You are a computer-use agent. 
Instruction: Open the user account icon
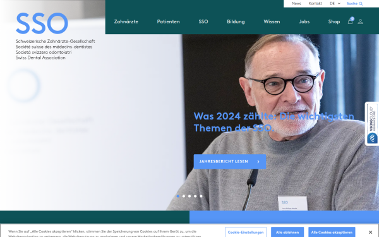tap(361, 21)
